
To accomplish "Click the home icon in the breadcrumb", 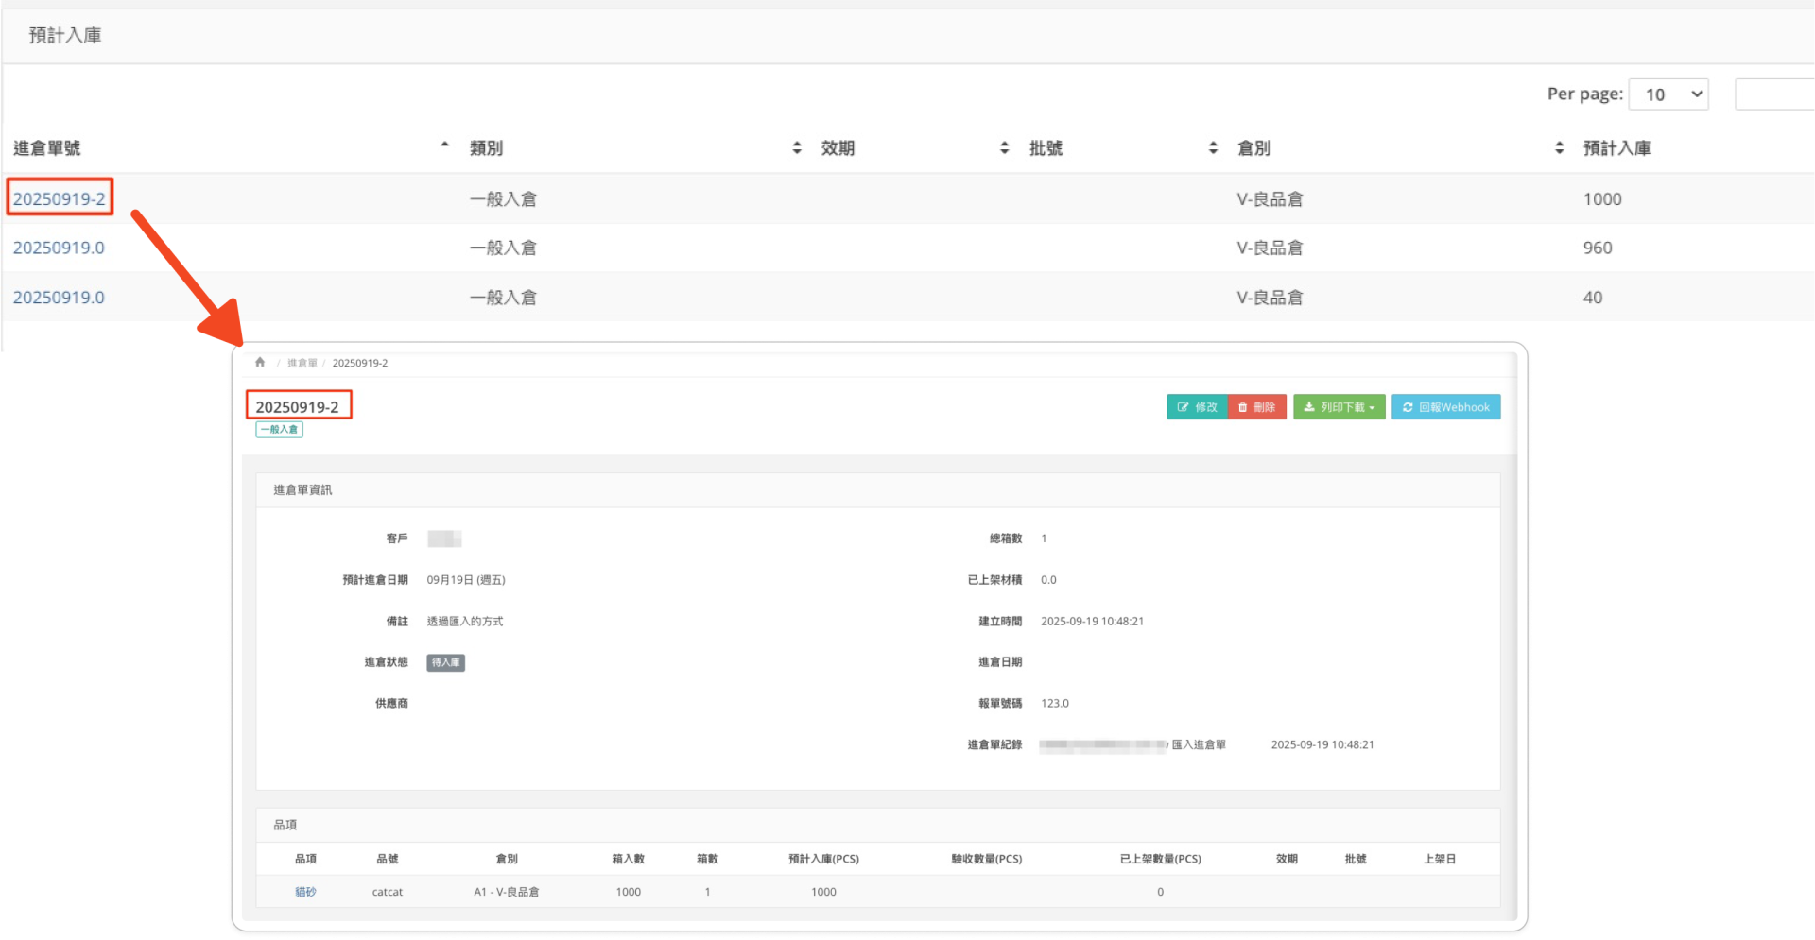I will [260, 363].
